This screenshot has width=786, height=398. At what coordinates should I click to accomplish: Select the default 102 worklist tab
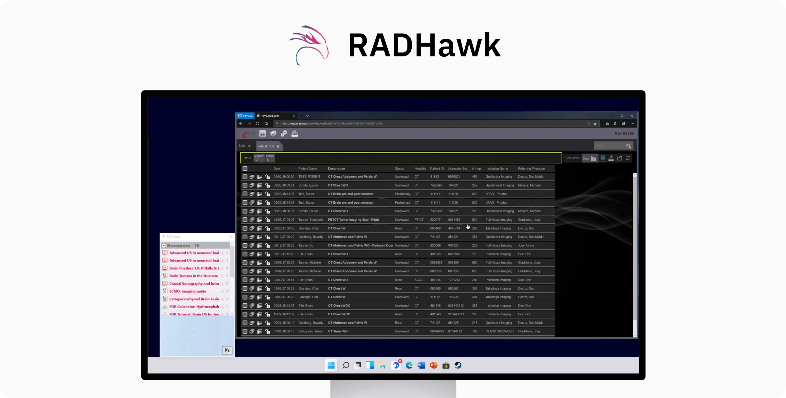click(x=265, y=146)
